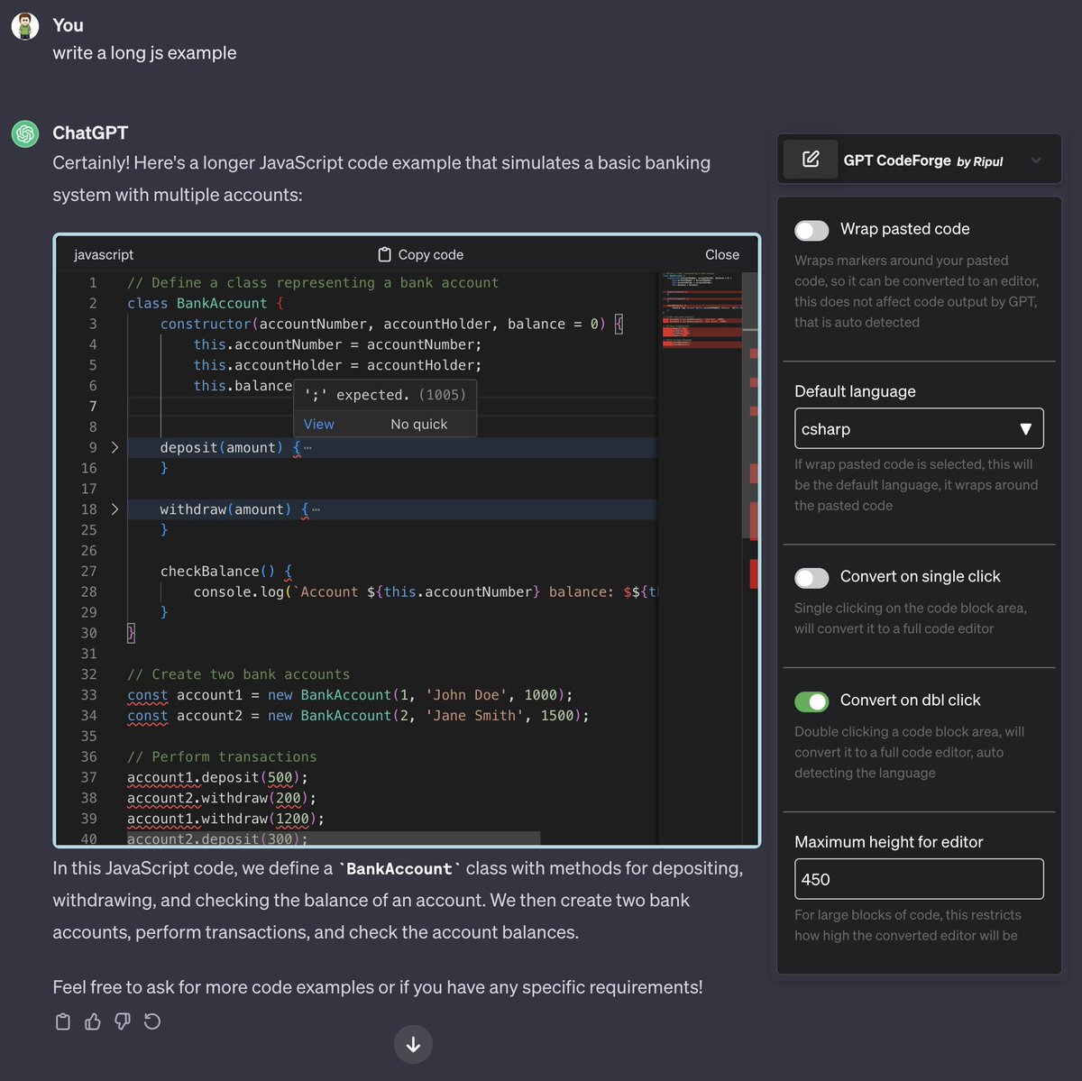Image resolution: width=1082 pixels, height=1081 pixels.
Task: Enable Convert on single click toggle
Action: click(x=811, y=577)
